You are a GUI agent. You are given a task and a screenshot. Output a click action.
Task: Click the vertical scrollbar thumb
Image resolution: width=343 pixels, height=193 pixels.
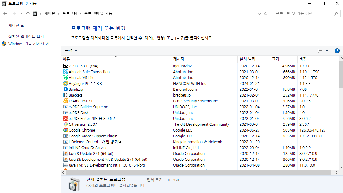[341, 75]
